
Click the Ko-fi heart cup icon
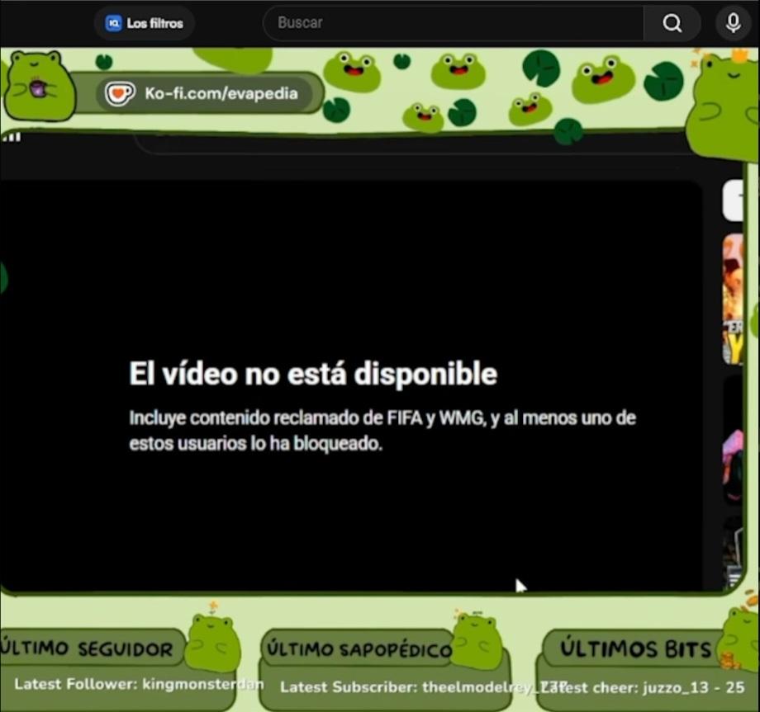tap(119, 93)
